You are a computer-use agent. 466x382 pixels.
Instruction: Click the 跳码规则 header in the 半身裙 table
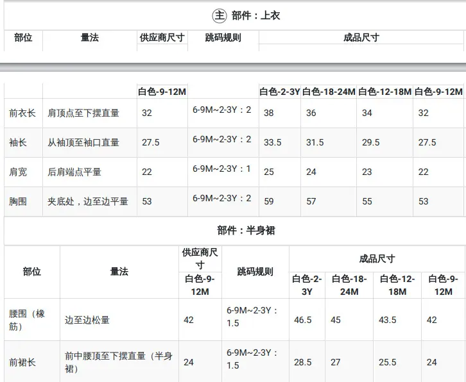(255, 272)
